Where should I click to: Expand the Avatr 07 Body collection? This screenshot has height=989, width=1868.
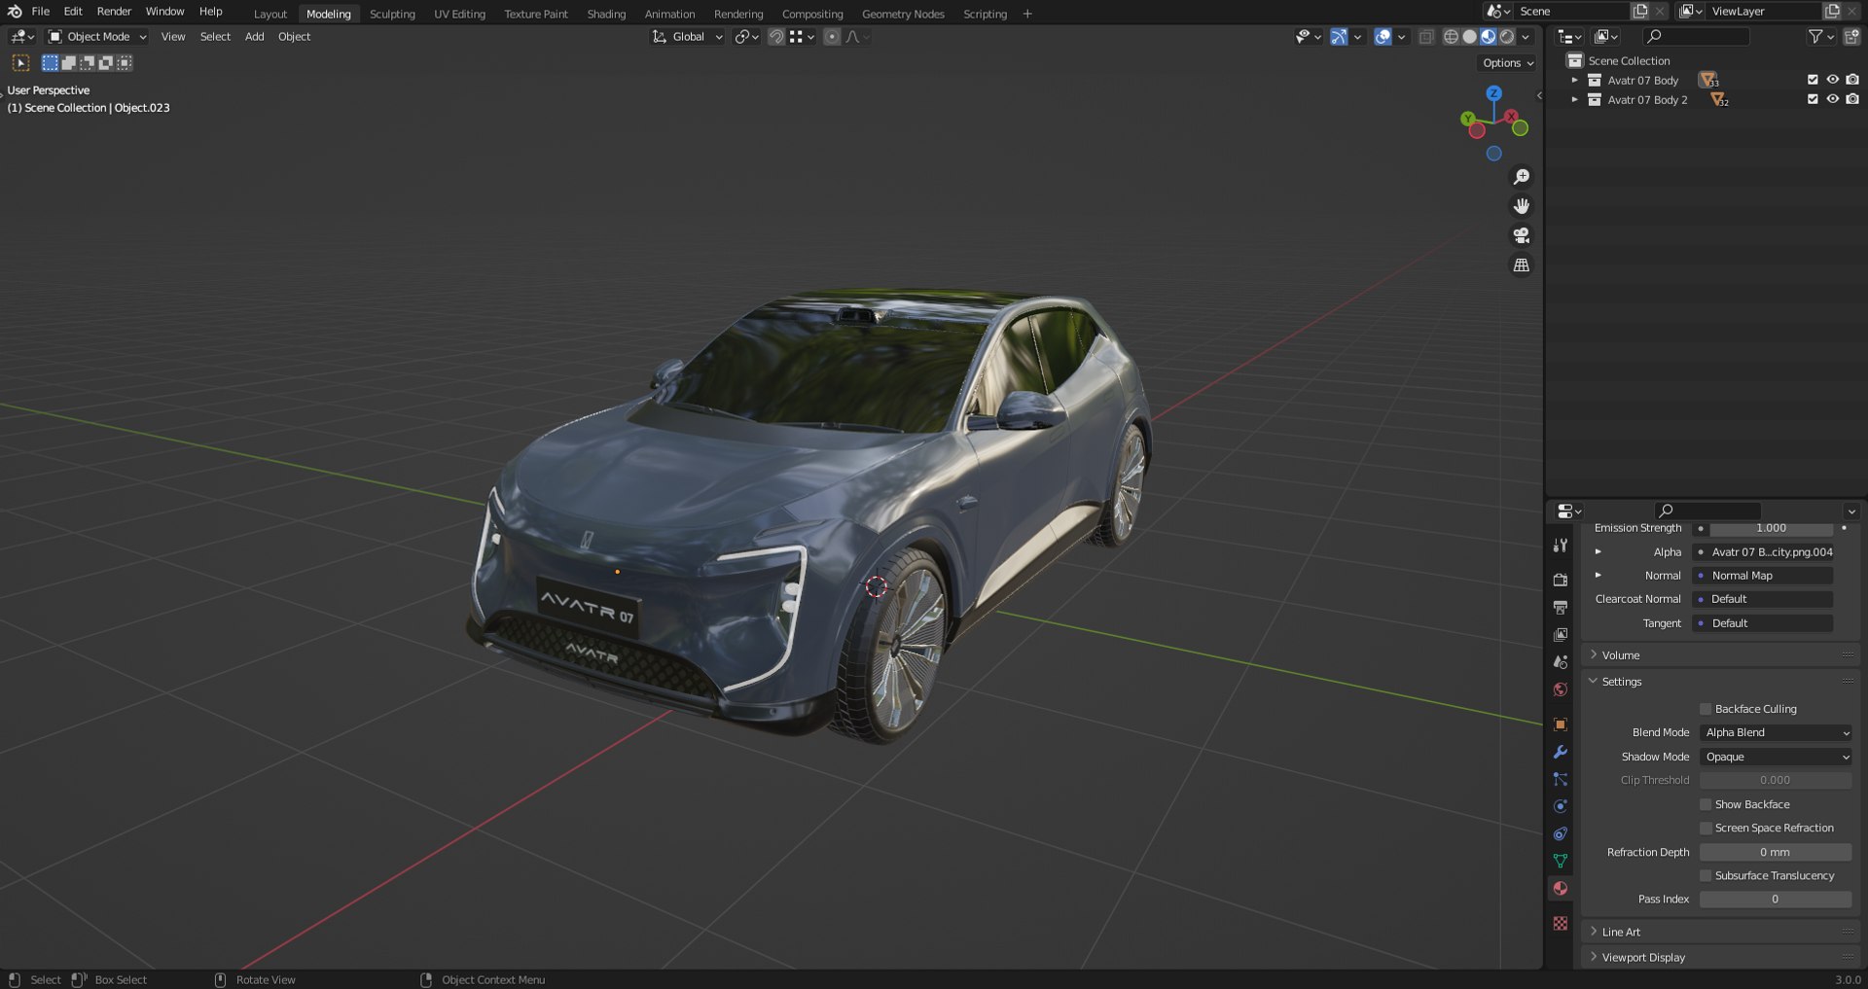1575,80
